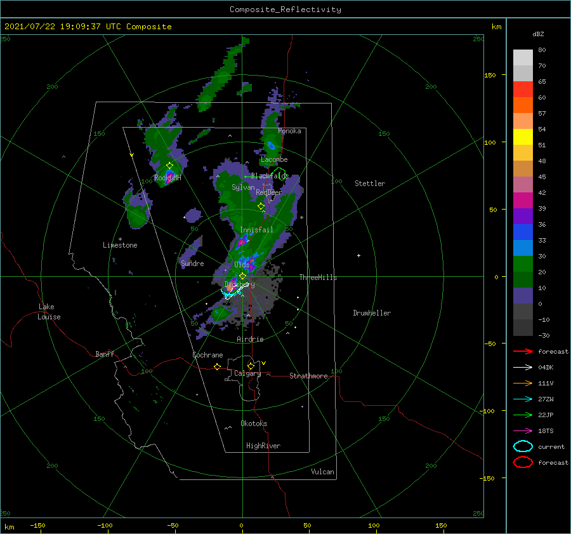Image resolution: width=571 pixels, height=534 pixels.
Task: Click the Okotoks label
Action: click(x=254, y=424)
